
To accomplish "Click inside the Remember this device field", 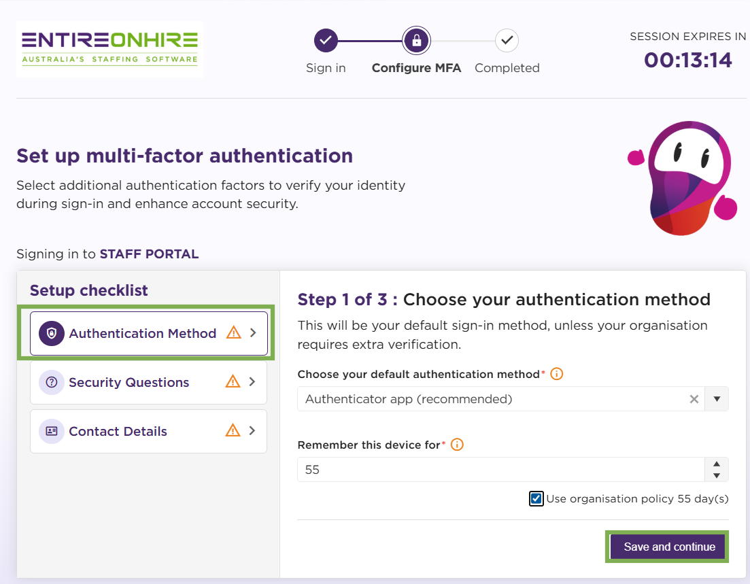I will tap(476, 469).
